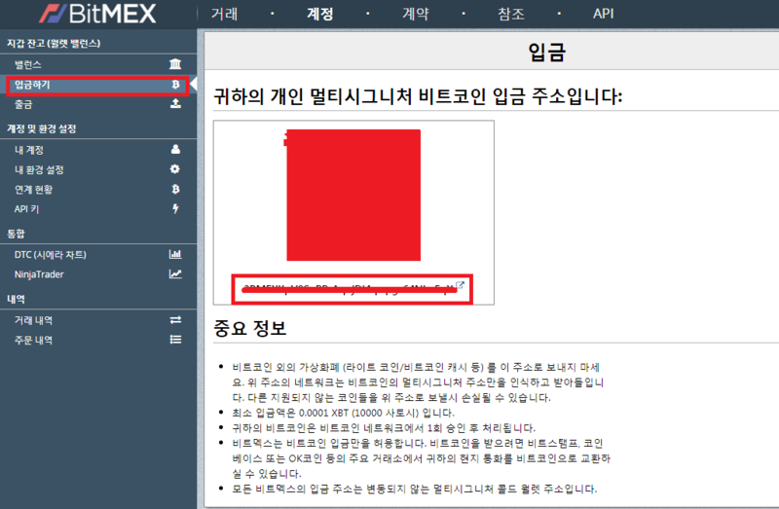Image resolution: width=779 pixels, height=509 pixels.
Task: Click the 통합 section header
Action: [16, 234]
